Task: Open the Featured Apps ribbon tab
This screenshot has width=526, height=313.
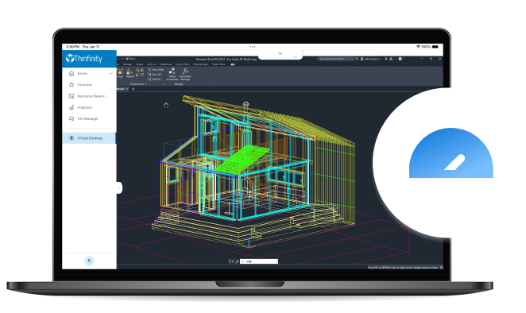Action: 201,64
